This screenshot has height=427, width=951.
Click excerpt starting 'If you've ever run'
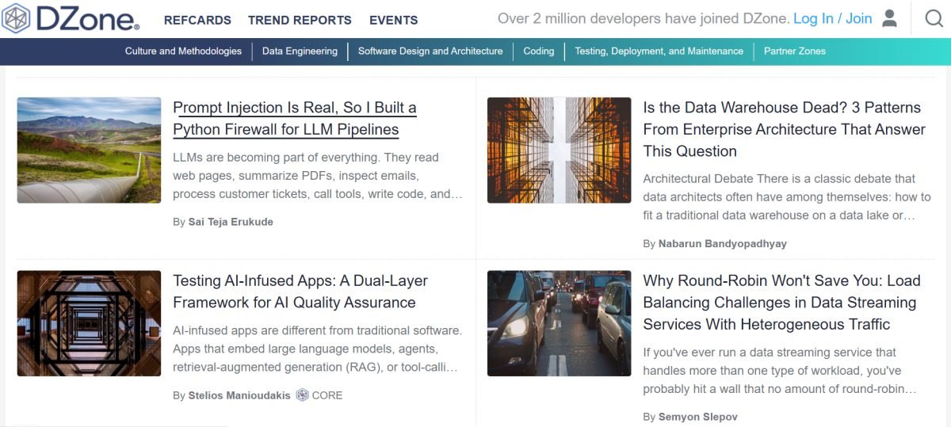780,371
